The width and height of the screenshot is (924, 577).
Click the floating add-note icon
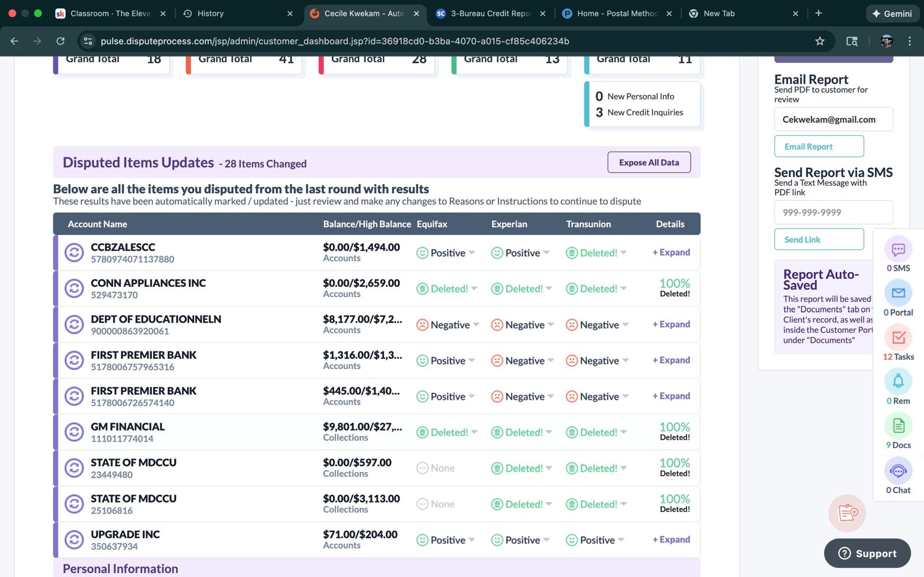coord(847,512)
